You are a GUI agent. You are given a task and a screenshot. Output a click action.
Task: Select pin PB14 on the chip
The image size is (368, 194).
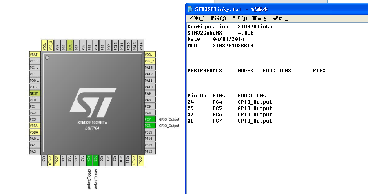pyautogui.click(x=150, y=139)
